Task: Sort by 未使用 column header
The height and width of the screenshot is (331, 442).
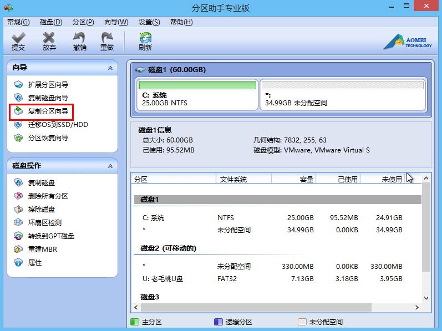Action: coord(383,179)
